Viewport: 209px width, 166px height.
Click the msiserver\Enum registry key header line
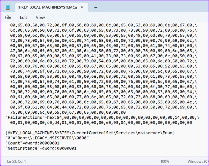(90, 133)
